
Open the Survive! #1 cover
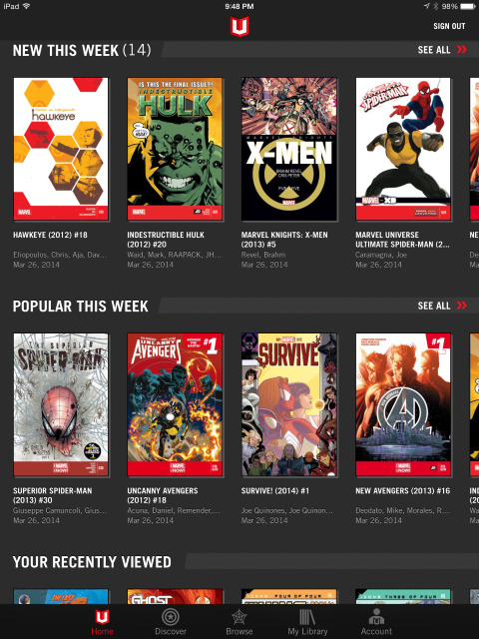pos(288,404)
